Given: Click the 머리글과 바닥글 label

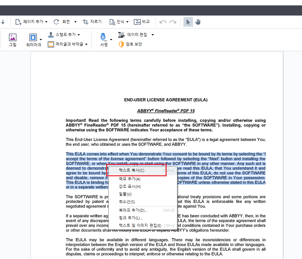Looking at the screenshot, I should point(69,44).
